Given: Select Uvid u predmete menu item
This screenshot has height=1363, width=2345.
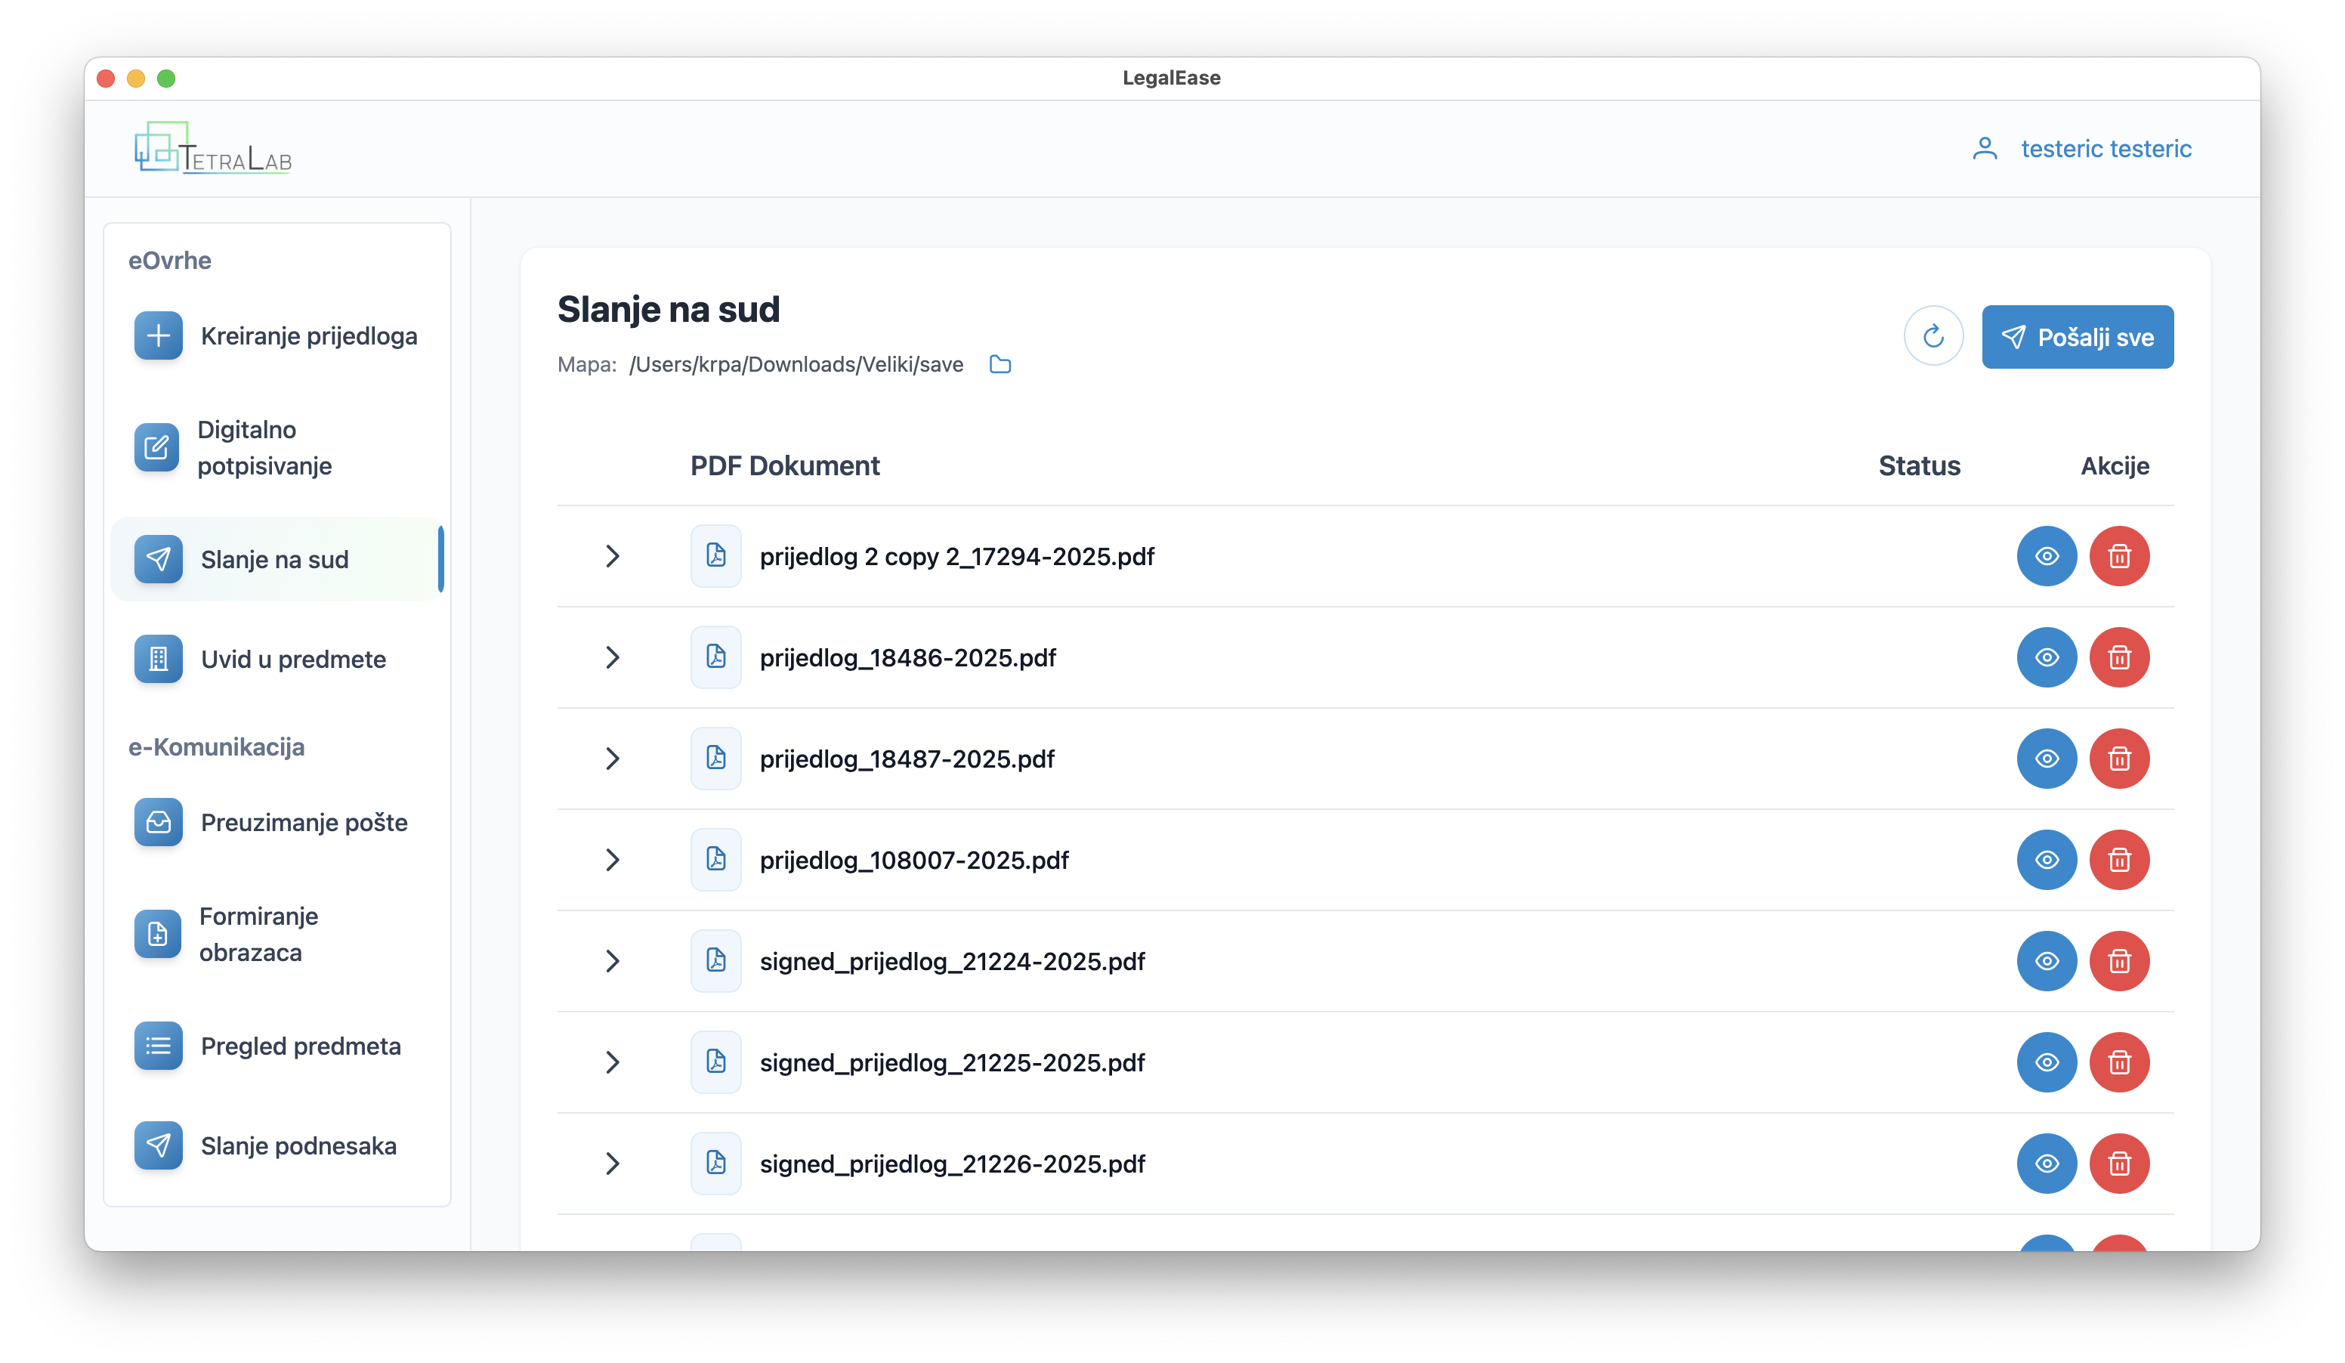Looking at the screenshot, I should [x=277, y=660].
